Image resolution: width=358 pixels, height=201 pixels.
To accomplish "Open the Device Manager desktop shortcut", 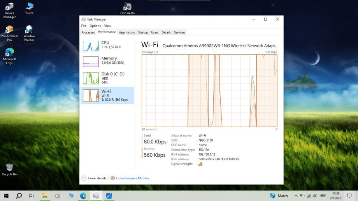I will pyautogui.click(x=9, y=10).
